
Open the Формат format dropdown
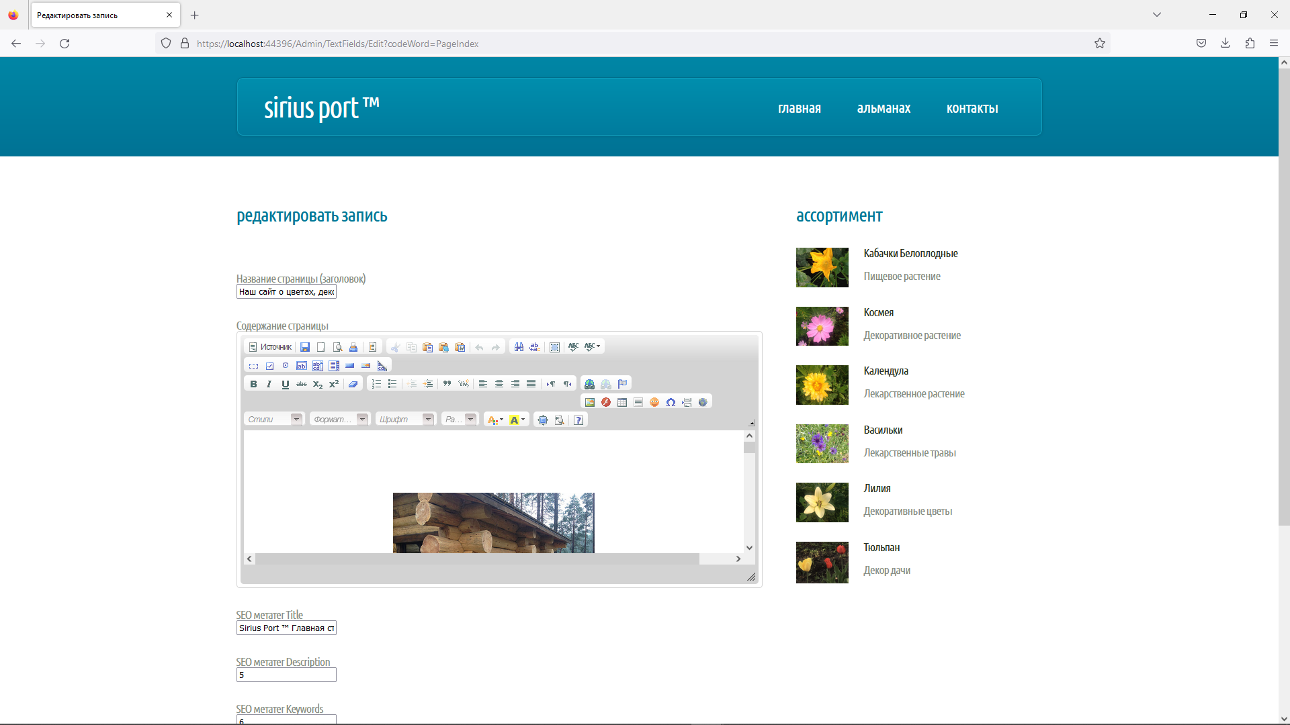(x=339, y=420)
